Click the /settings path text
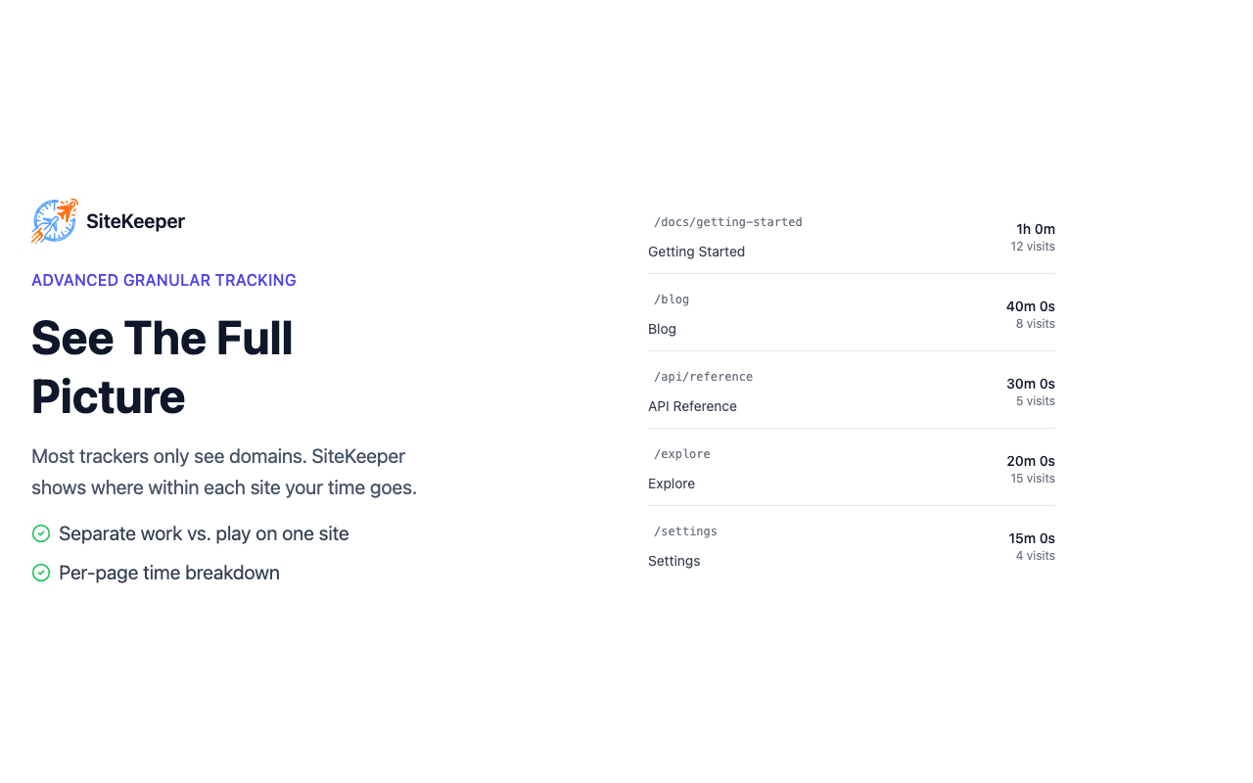The width and height of the screenshot is (1253, 783). click(685, 531)
